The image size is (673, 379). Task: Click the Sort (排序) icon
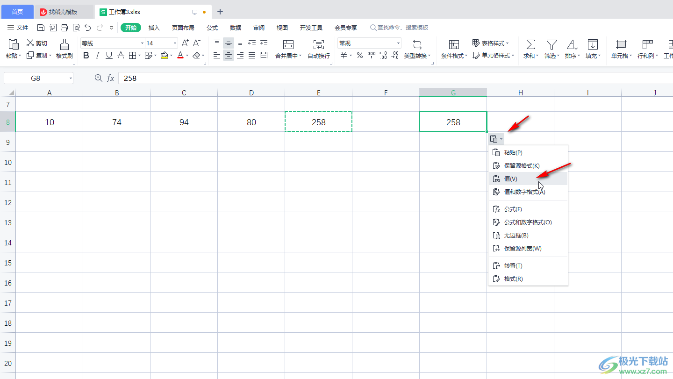pos(572,45)
